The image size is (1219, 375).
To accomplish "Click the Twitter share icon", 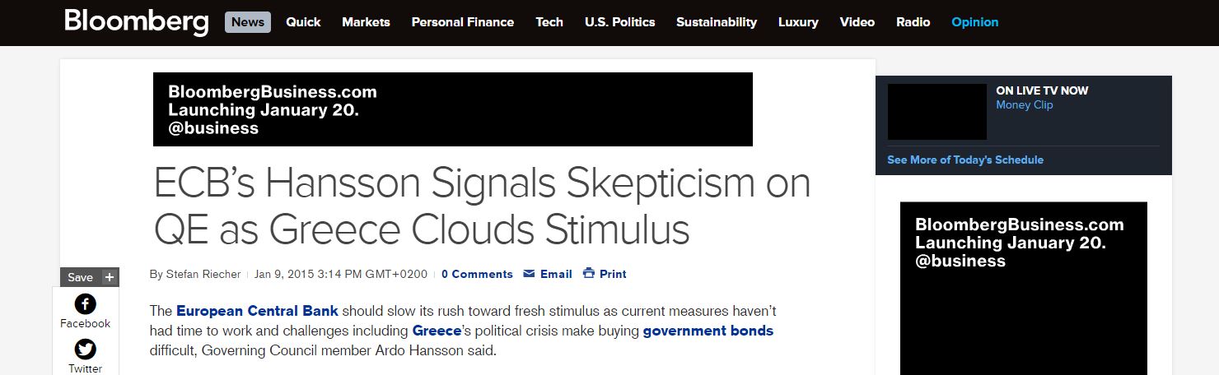I will pyautogui.click(x=85, y=350).
